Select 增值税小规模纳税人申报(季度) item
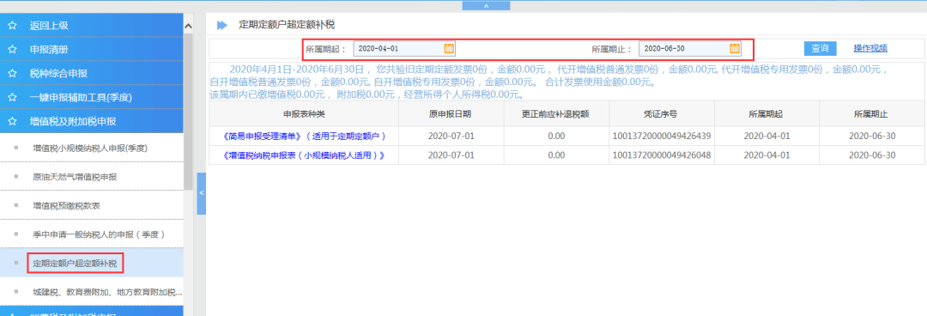This screenshot has height=316, width=927. click(92, 148)
